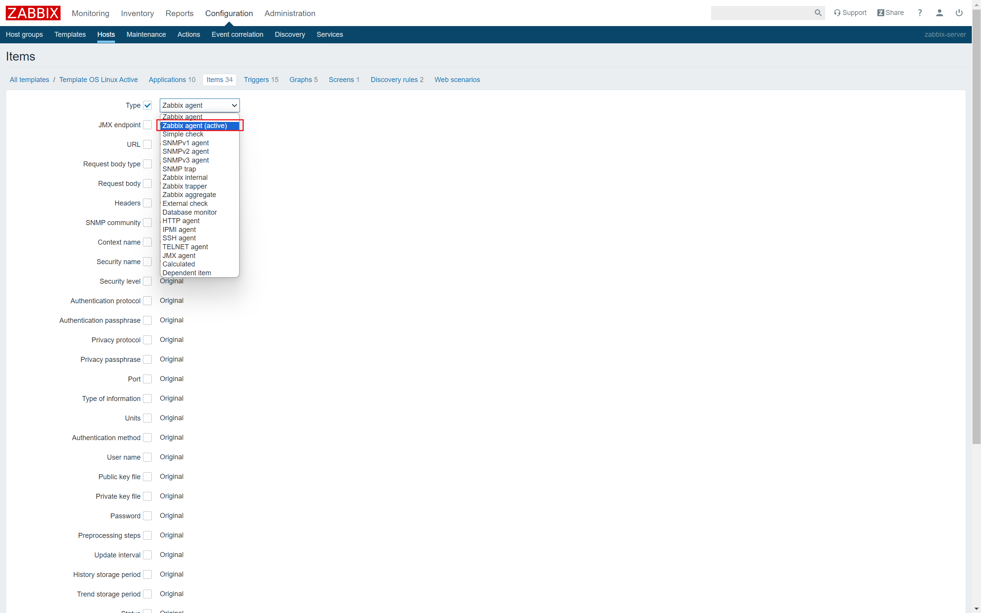The image size is (981, 613).
Task: Select JMX agent option
Action: (x=200, y=255)
